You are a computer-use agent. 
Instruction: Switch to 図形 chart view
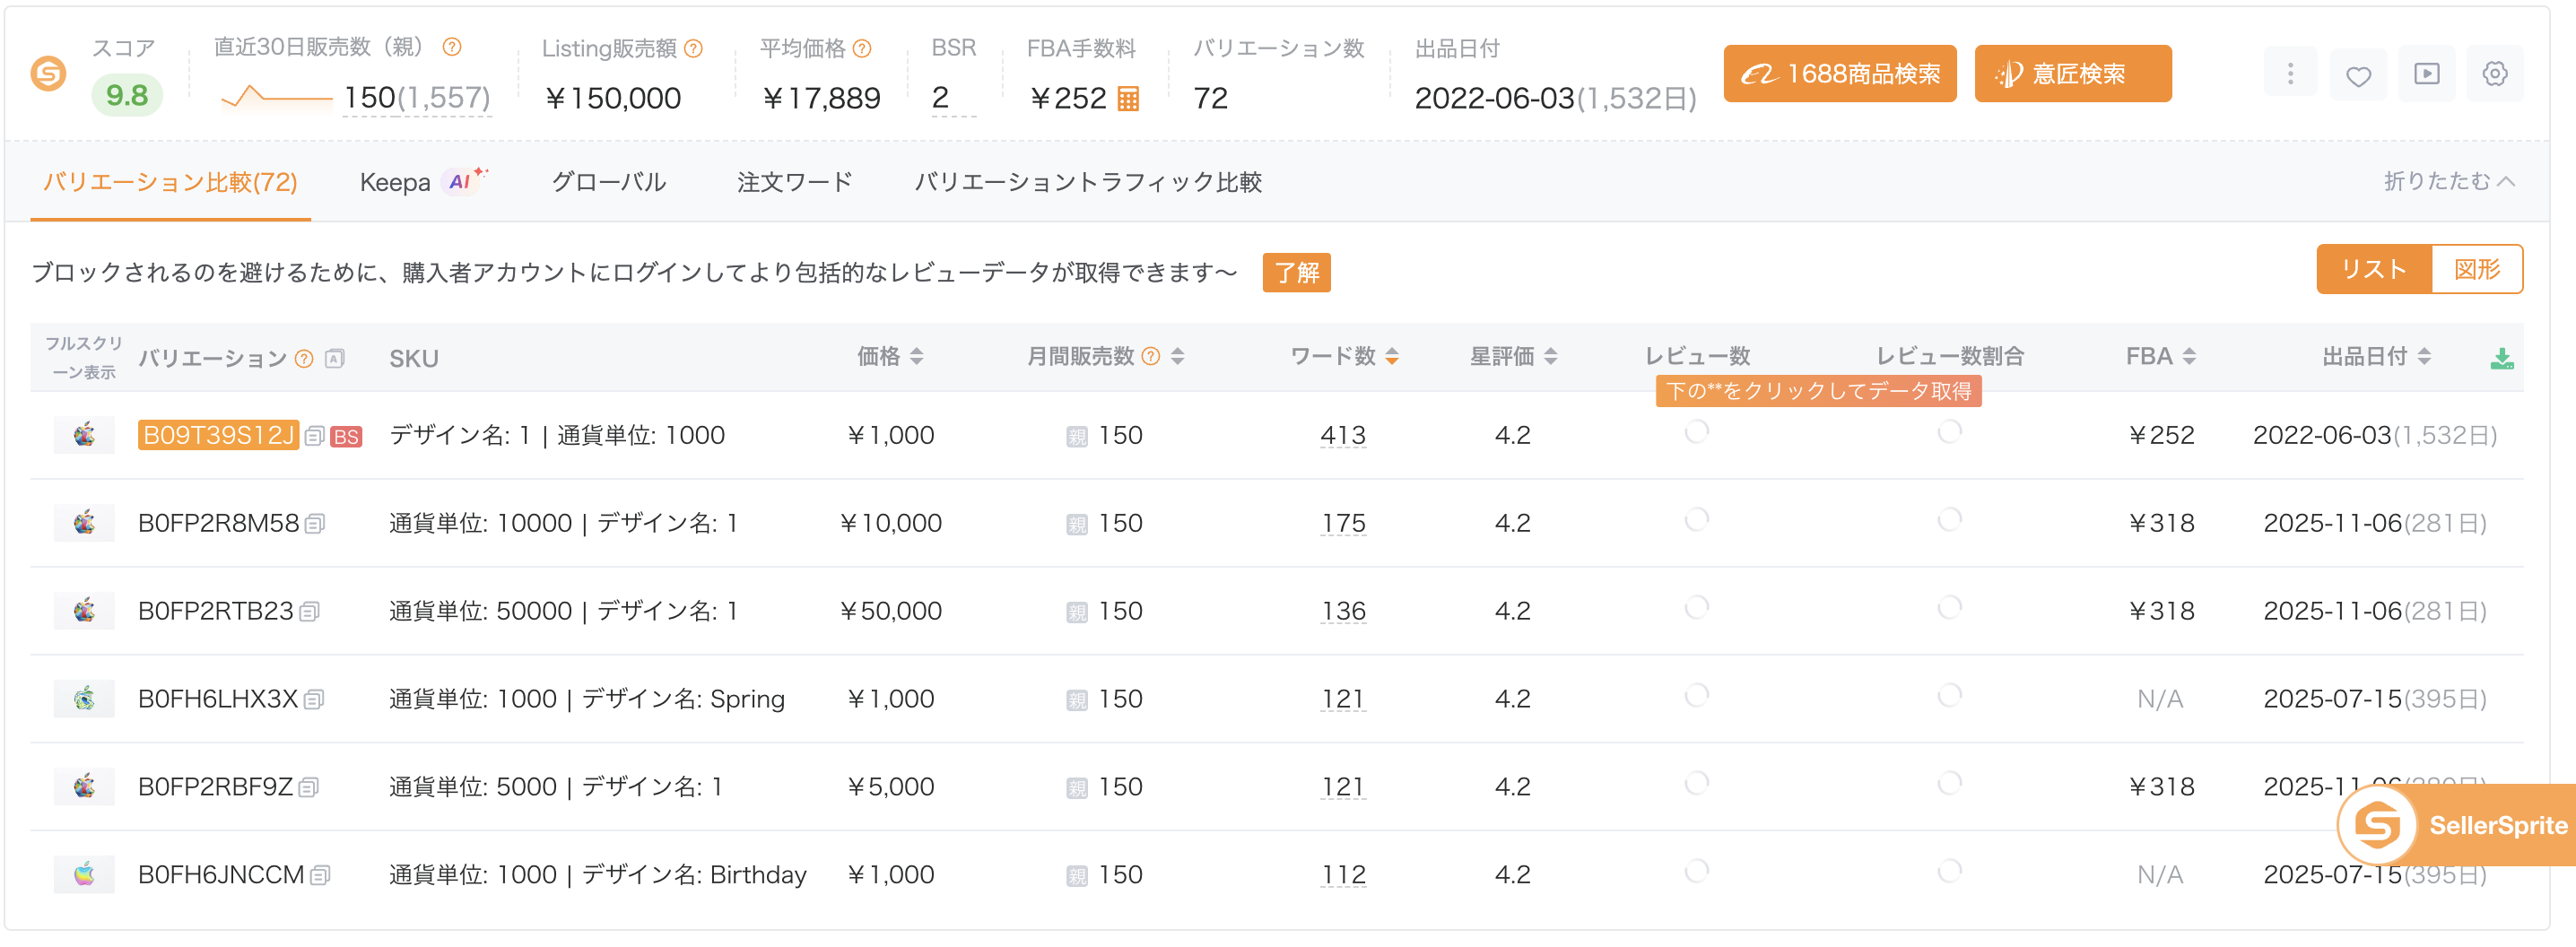pos(2477,269)
